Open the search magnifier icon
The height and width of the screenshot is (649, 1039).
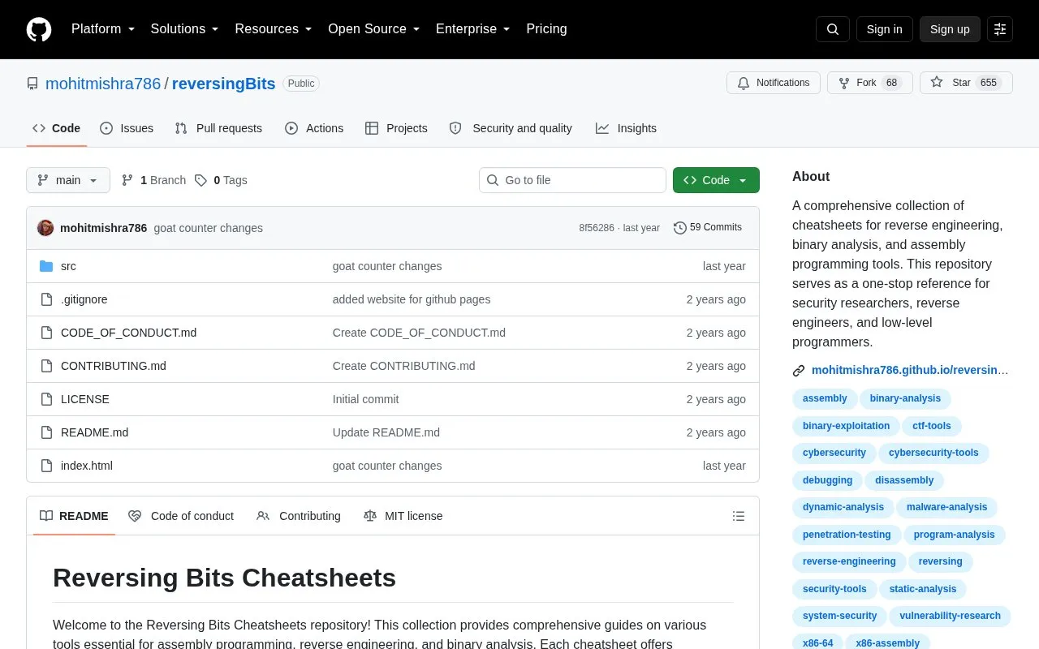pyautogui.click(x=833, y=29)
